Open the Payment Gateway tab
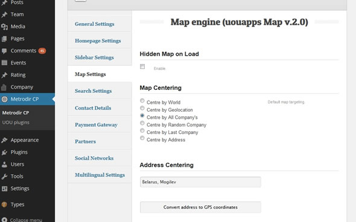 pyautogui.click(x=100, y=125)
